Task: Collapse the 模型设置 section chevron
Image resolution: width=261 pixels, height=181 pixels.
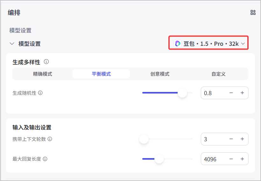Action: (12, 44)
